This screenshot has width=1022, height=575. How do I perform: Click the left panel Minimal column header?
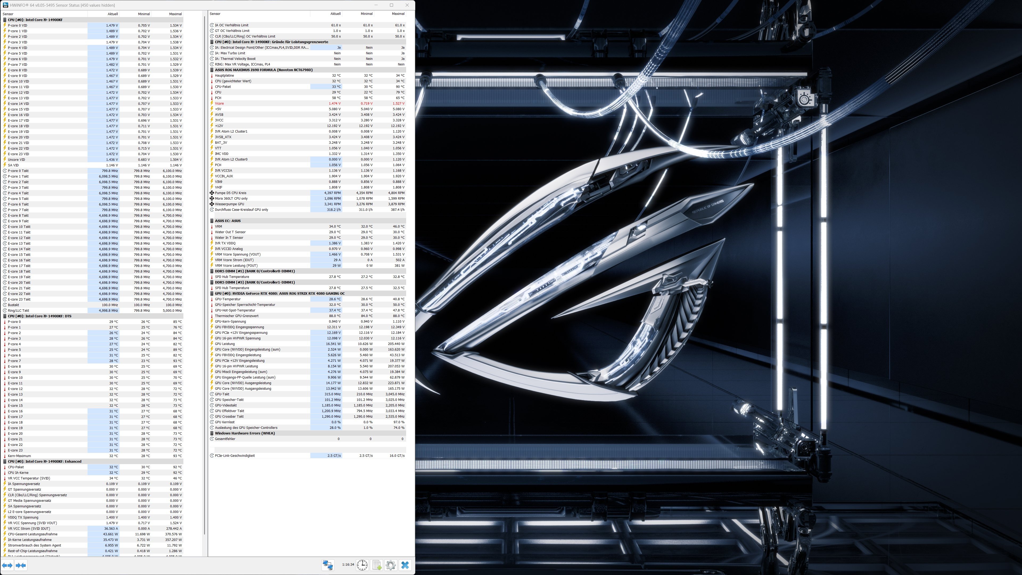coord(144,14)
